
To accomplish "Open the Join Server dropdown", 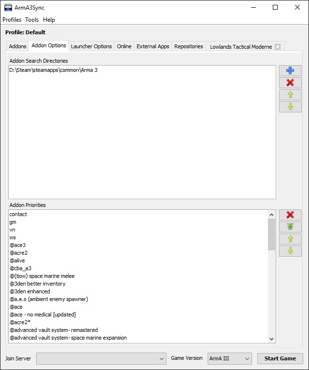I will click(x=162, y=358).
